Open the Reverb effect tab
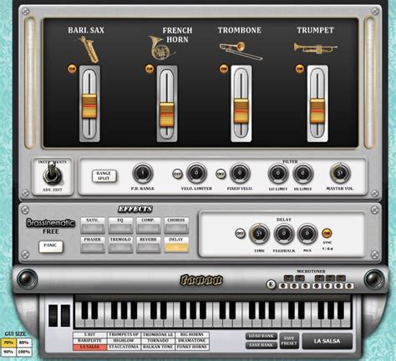Image resolution: width=396 pixels, height=361 pixels. (148, 245)
